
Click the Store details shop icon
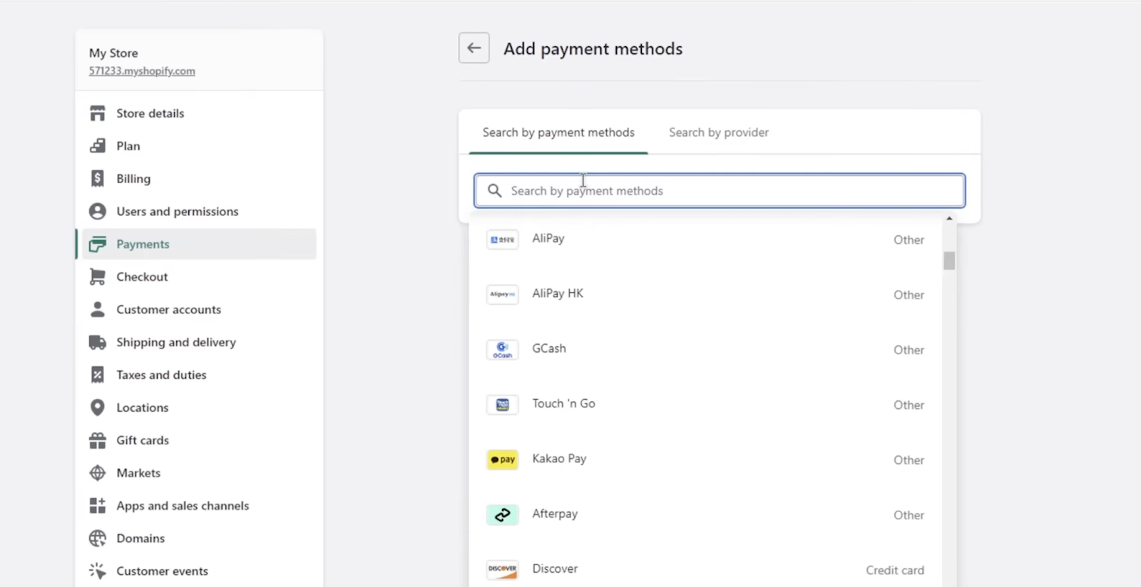(x=98, y=113)
